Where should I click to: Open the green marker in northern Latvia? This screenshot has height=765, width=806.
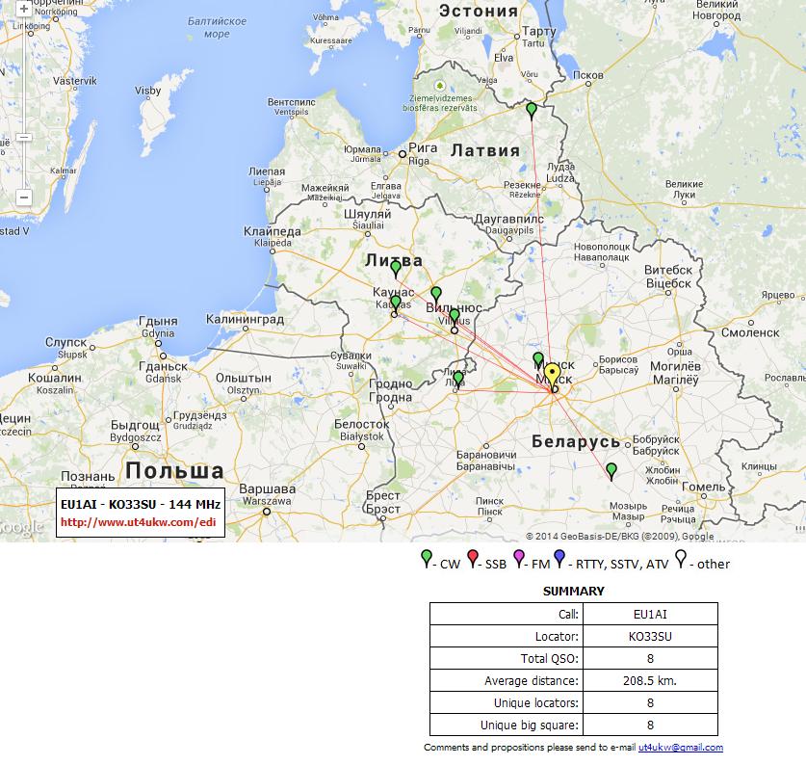pyautogui.click(x=532, y=110)
